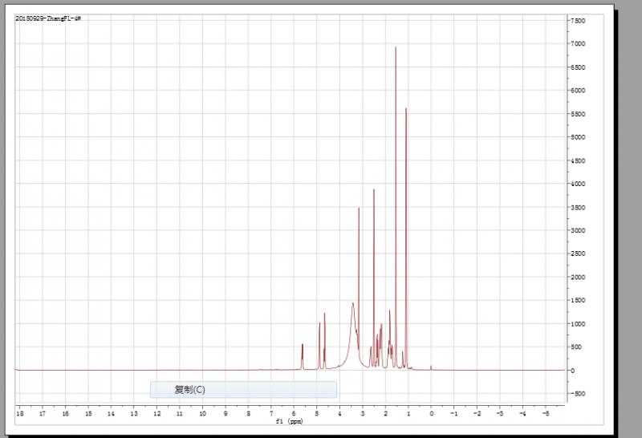Click the 0 tick on ppm axis
The width and height of the screenshot is (642, 438).
[432, 413]
